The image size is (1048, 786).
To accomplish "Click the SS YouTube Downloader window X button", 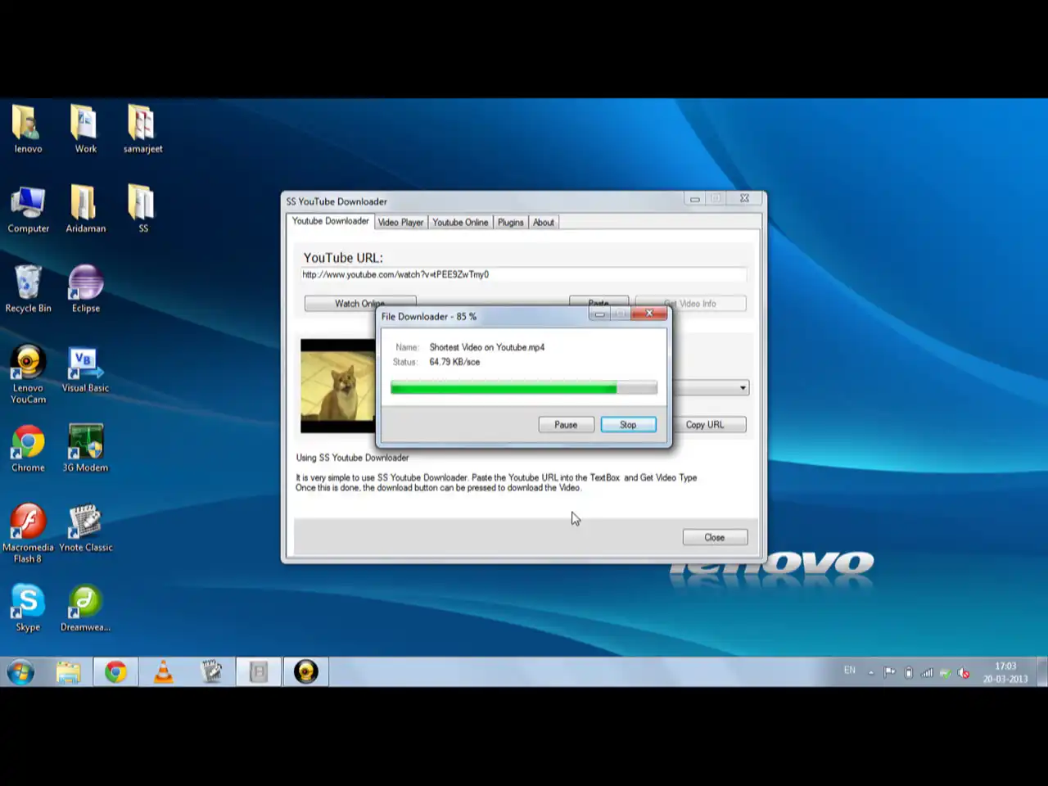I will (x=744, y=199).
